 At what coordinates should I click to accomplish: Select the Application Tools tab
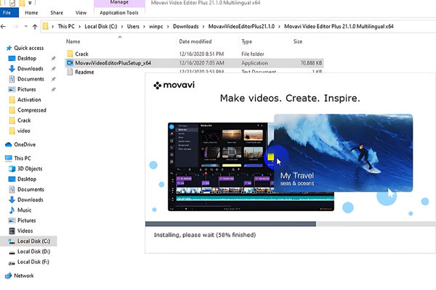coord(119,13)
